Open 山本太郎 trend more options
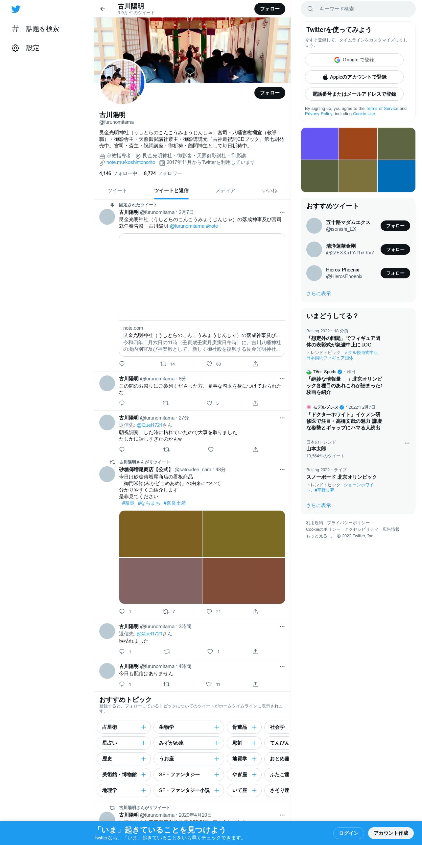 click(x=407, y=443)
